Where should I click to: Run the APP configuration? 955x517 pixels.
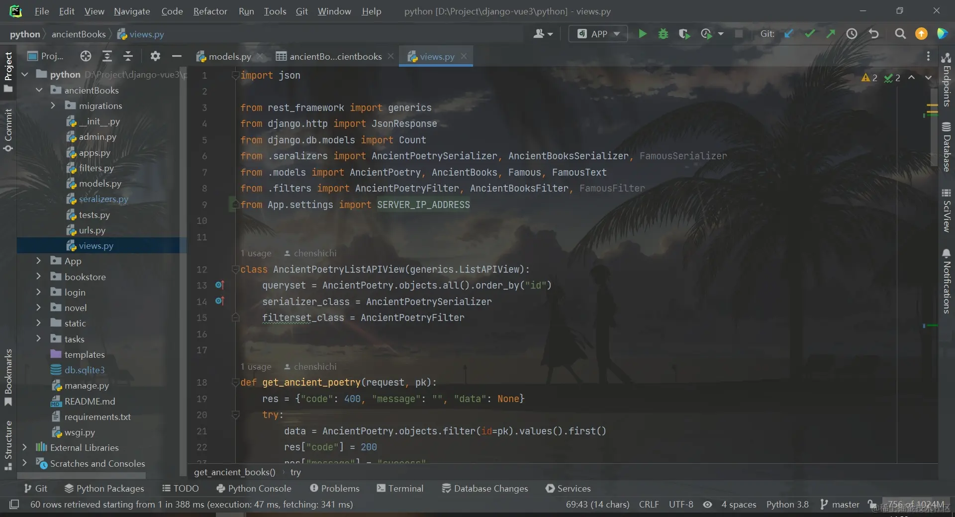(642, 34)
